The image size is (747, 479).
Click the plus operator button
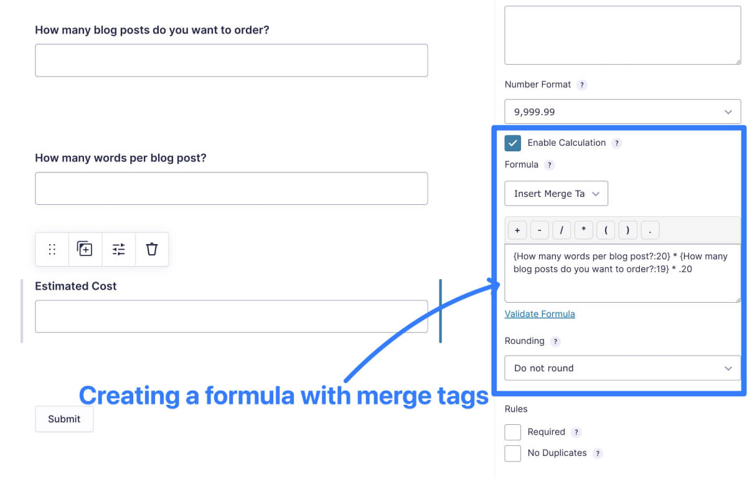[517, 230]
